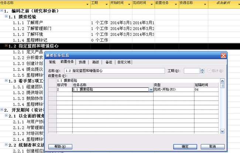Image resolution: width=240 pixels, height=153 pixels.
Task: Select task 1.2.2 分析需求
Action: coord(28,58)
